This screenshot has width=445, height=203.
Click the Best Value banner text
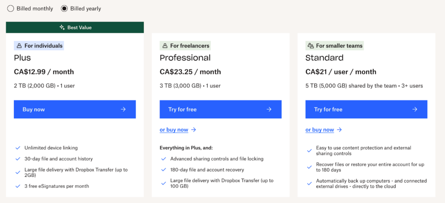point(80,27)
